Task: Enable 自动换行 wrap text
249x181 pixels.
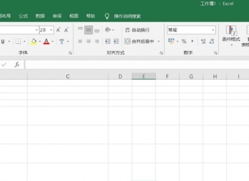Action: (137, 30)
